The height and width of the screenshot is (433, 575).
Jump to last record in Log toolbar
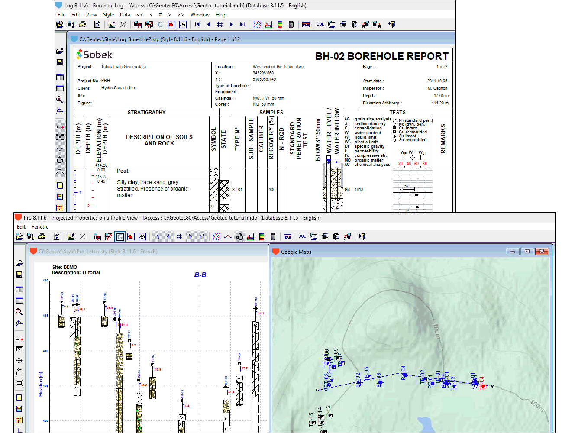pos(242,25)
